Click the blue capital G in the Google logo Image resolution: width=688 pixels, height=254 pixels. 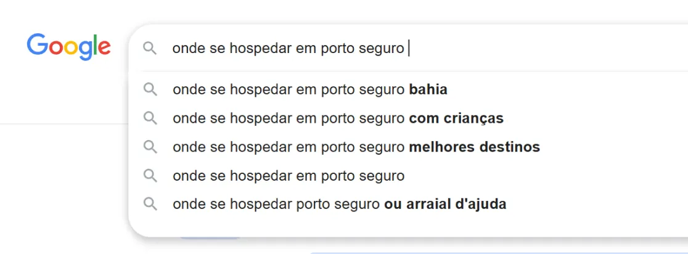(37, 44)
